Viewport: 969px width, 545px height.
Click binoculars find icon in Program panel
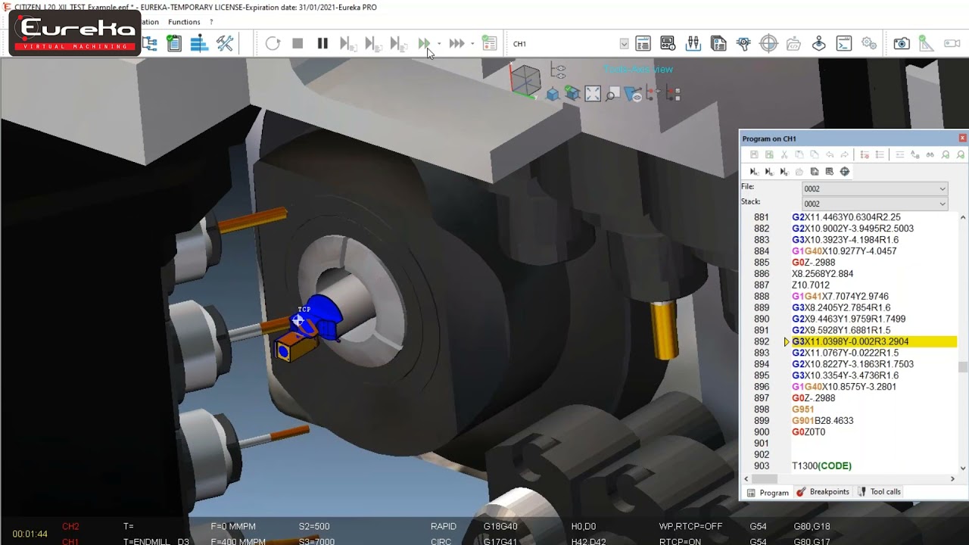(x=930, y=155)
